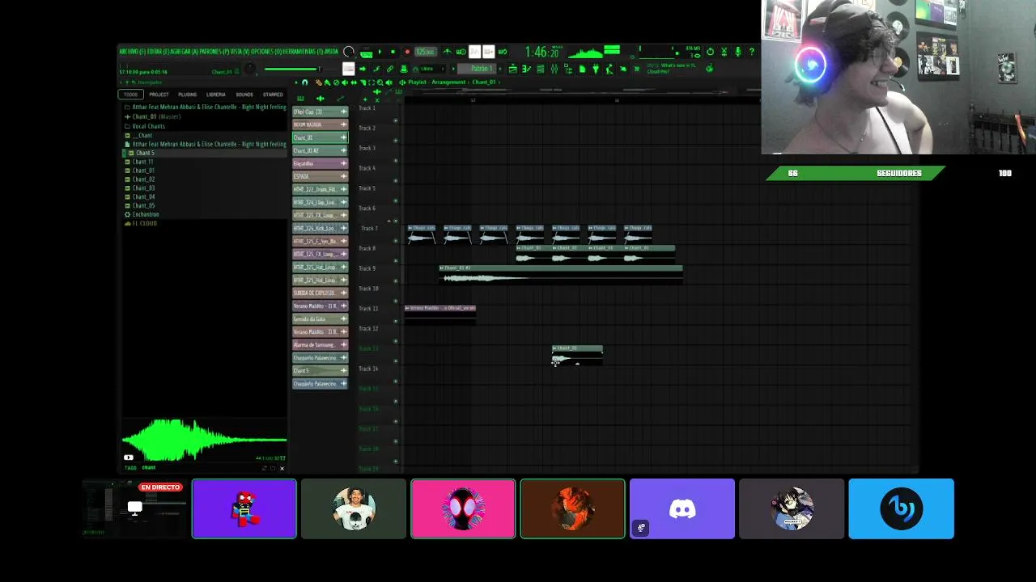Image resolution: width=1036 pixels, height=582 pixels.
Task: Click the metronome icon near tempo
Action: point(447,52)
